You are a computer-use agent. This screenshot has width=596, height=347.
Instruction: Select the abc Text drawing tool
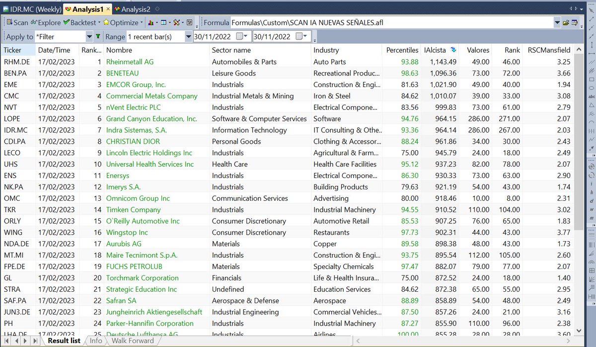(x=591, y=96)
